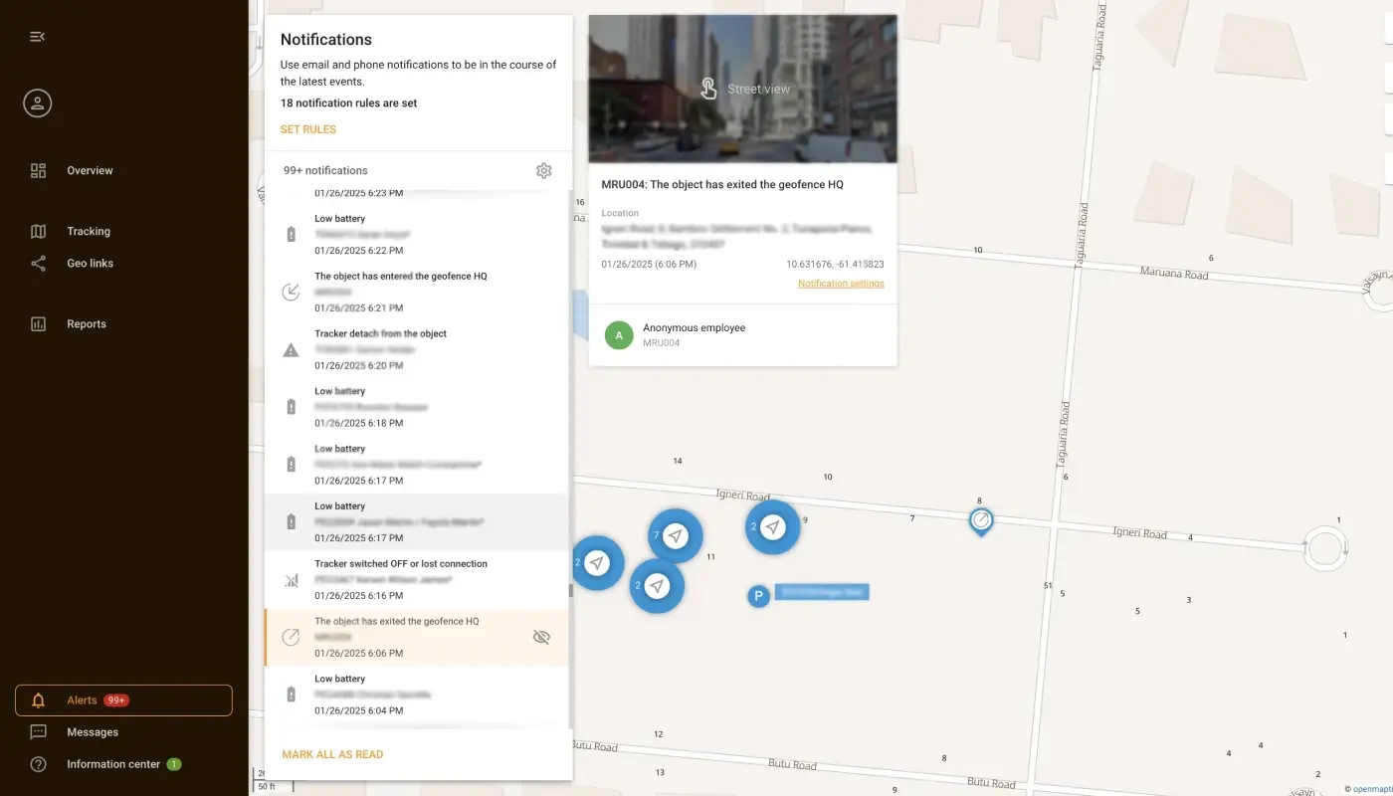This screenshot has height=796, width=1393.
Task: Click the coordinates 10.631676, -61.415823
Action: tap(835, 264)
